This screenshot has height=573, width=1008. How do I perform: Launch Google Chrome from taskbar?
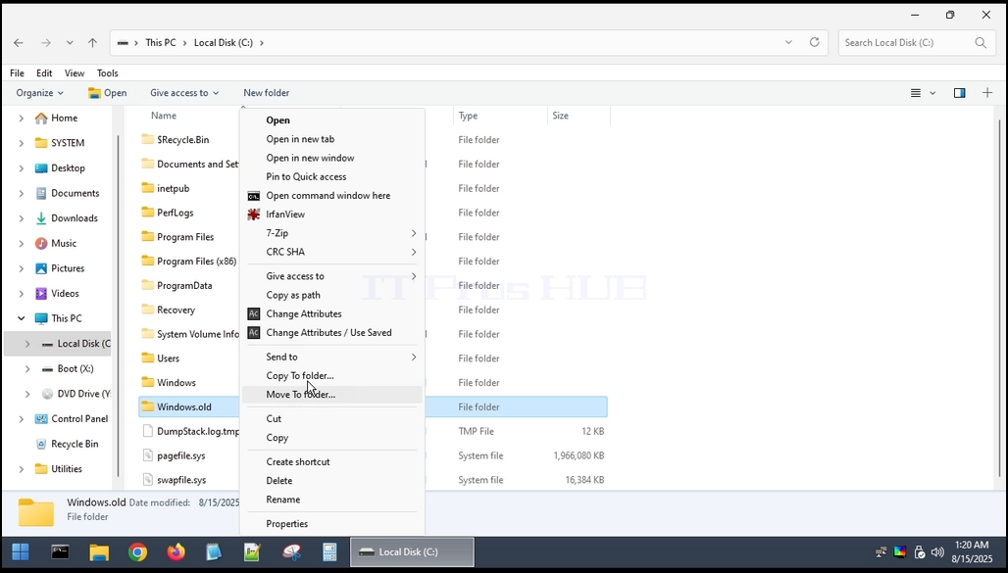click(137, 551)
